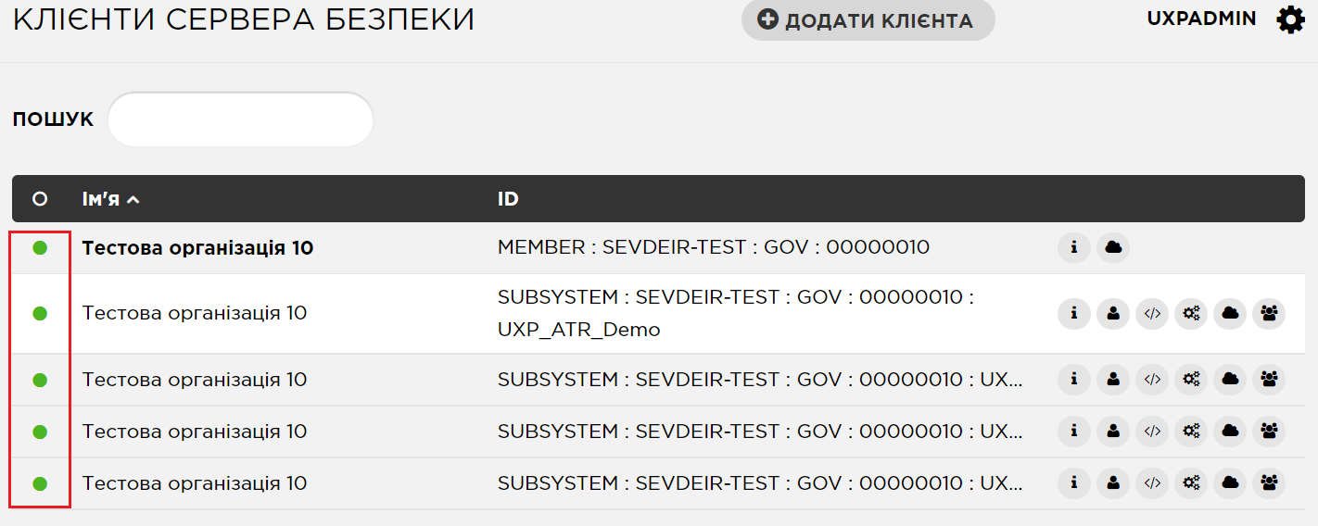1318x526 pixels.
Task: Click the gears icon for UXP_ATR_Demo subsystem
Action: [x=1191, y=313]
